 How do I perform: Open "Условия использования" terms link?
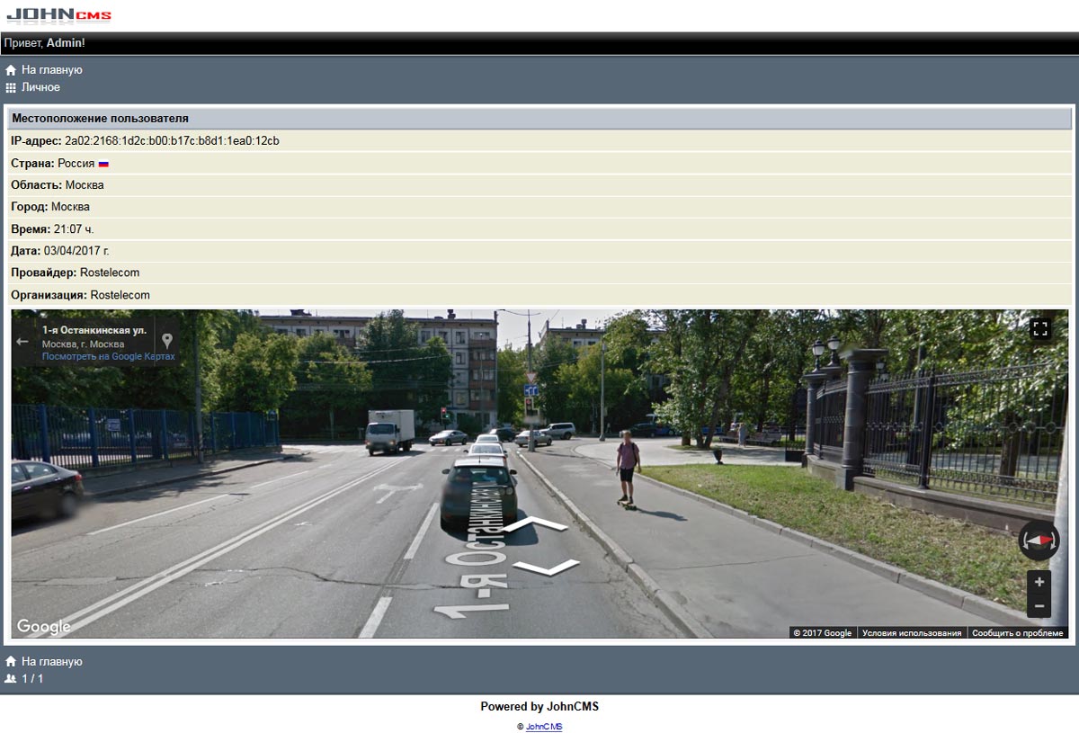911,633
